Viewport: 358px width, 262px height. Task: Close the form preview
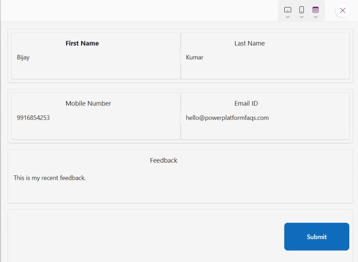pyautogui.click(x=342, y=10)
